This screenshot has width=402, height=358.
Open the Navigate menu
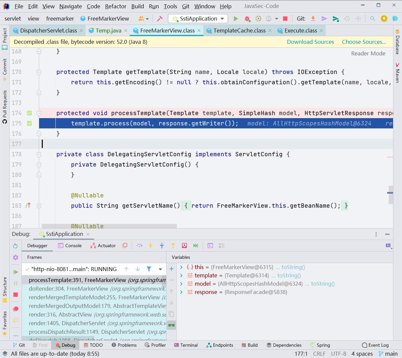[70, 6]
